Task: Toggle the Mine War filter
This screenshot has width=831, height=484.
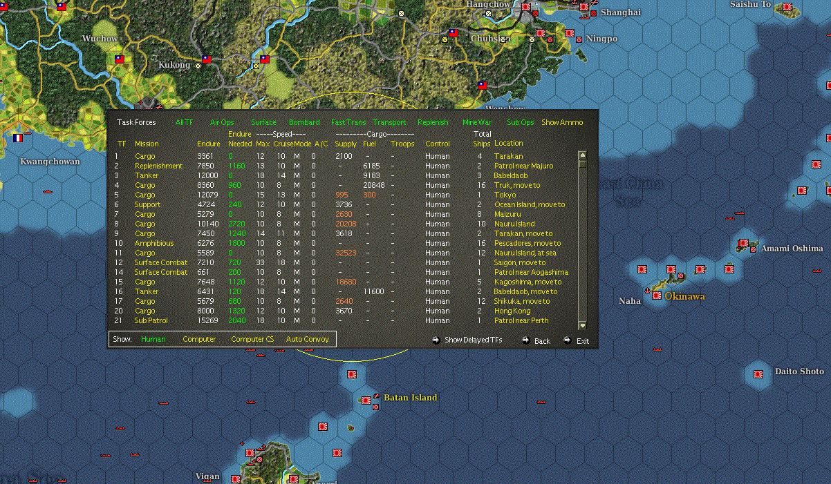Action: coord(477,122)
